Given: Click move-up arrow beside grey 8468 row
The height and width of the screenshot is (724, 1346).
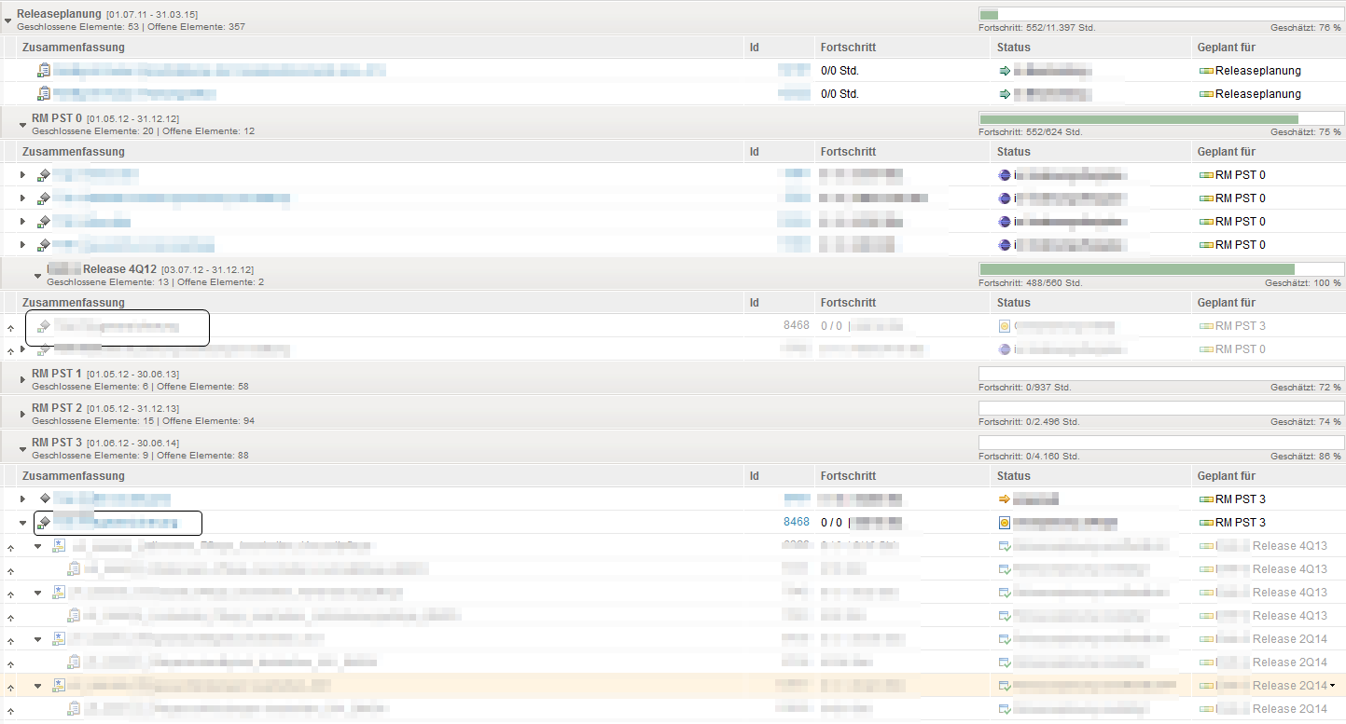Looking at the screenshot, I should click(x=10, y=328).
